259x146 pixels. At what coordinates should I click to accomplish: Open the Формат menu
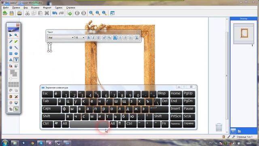click(x=47, y=8)
